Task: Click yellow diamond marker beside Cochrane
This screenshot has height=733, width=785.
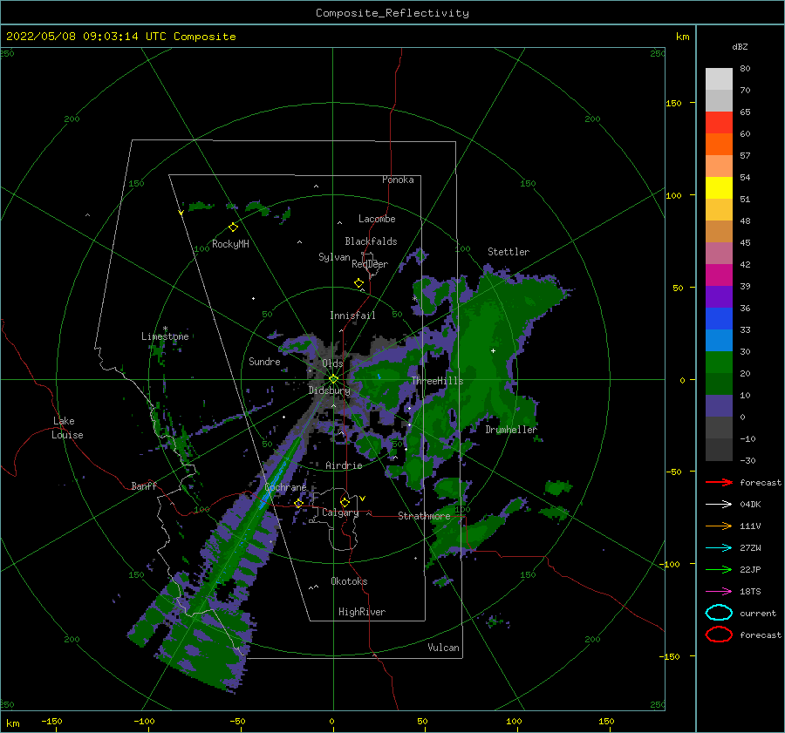Action: [298, 503]
